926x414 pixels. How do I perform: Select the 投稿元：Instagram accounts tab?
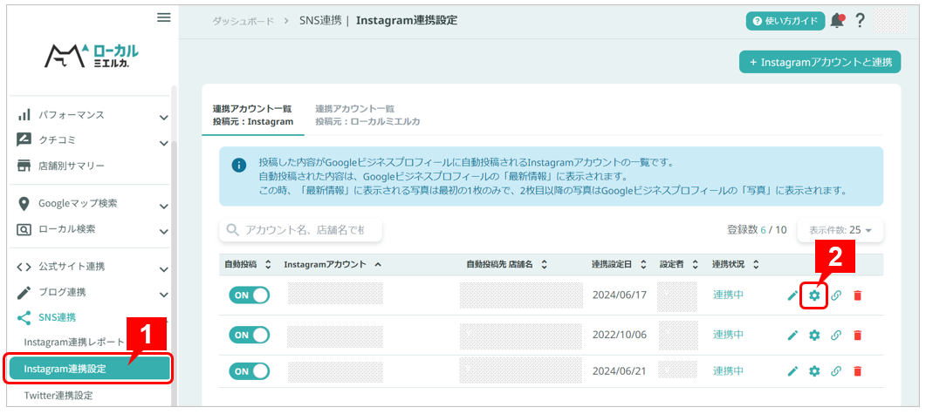click(x=253, y=115)
